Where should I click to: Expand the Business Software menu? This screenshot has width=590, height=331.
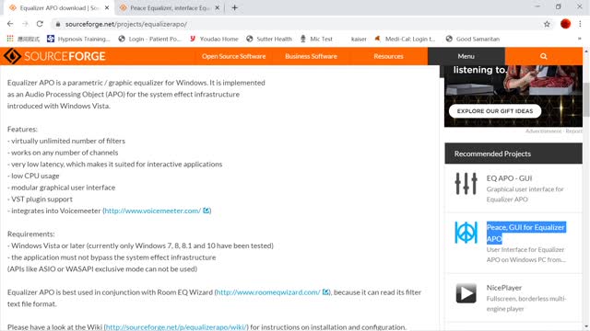coord(311,56)
